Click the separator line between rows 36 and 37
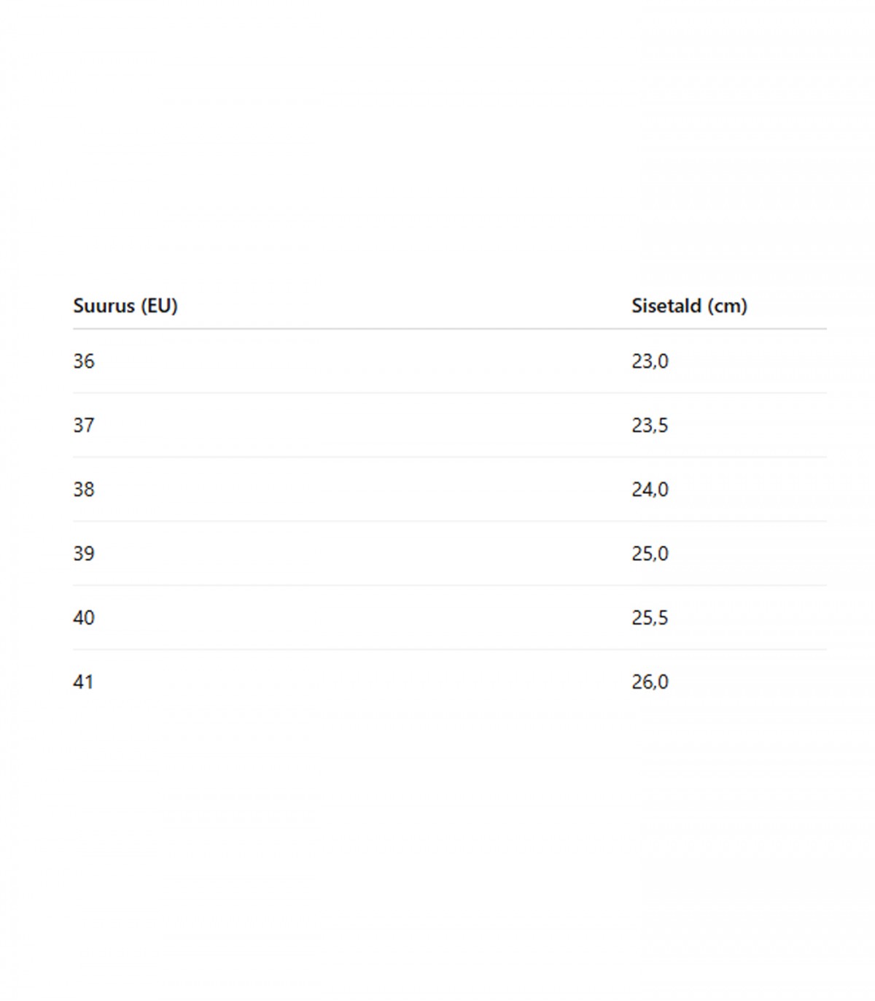The width and height of the screenshot is (875, 1001). (449, 393)
